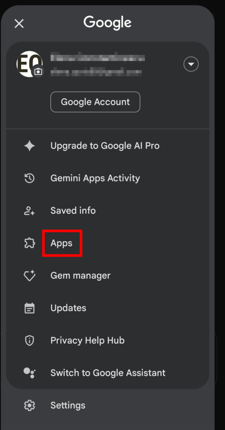This screenshot has height=430, width=225.
Task: Open Saved info entry
Action: [73, 211]
